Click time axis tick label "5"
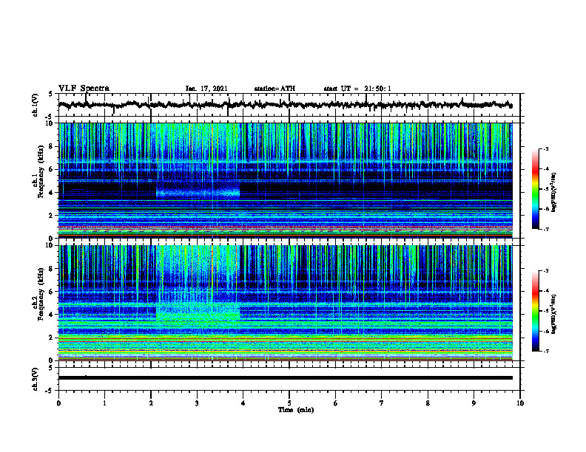The width and height of the screenshot is (586, 452). coord(289,403)
